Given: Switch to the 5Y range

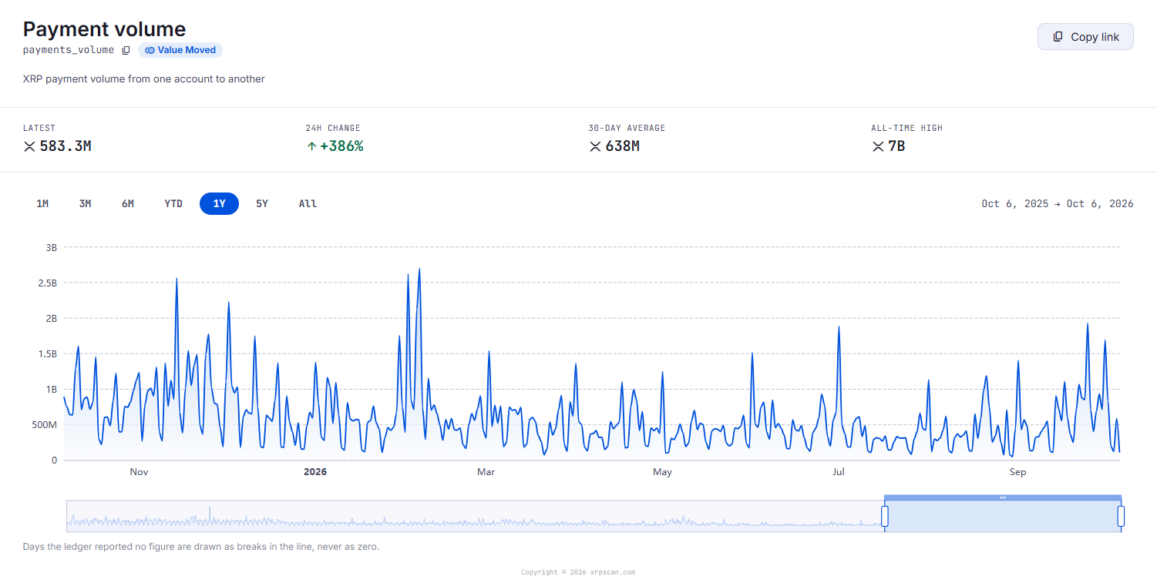Looking at the screenshot, I should pos(262,204).
